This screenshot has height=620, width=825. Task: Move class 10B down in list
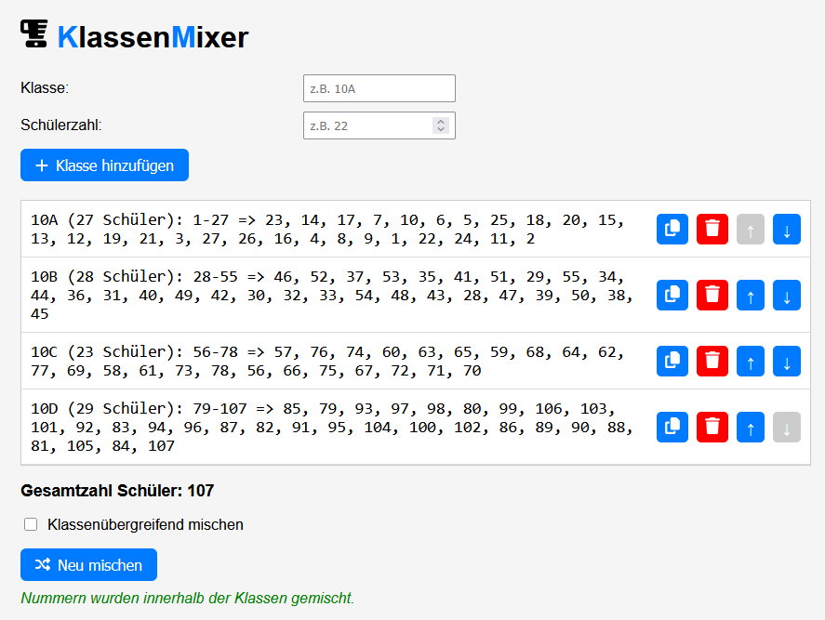tap(787, 295)
